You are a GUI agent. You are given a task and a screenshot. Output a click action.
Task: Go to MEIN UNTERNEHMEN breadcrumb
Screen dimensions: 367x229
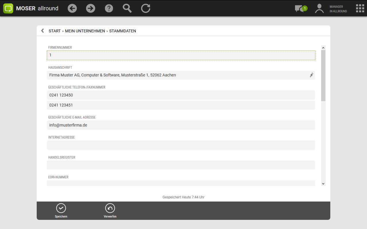tap(85, 31)
